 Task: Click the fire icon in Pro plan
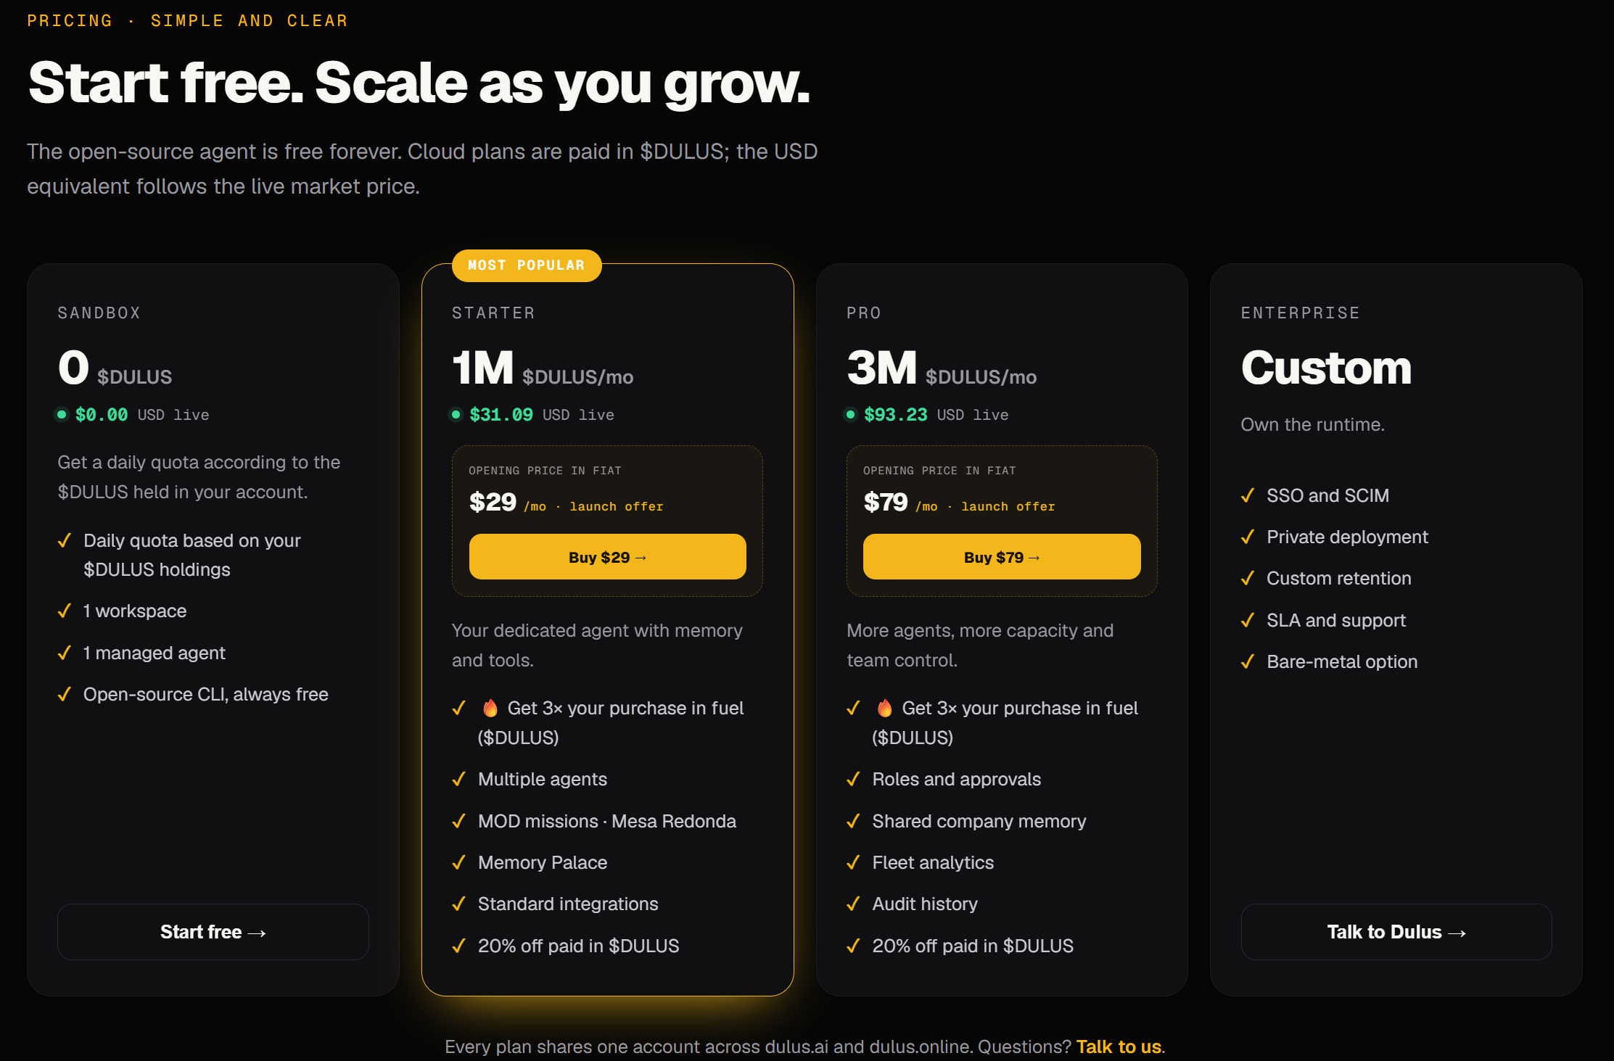coord(884,708)
